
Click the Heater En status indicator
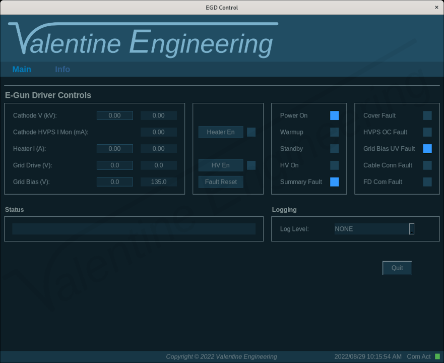(251, 132)
